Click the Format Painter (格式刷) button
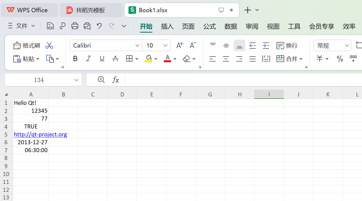 tap(26, 45)
